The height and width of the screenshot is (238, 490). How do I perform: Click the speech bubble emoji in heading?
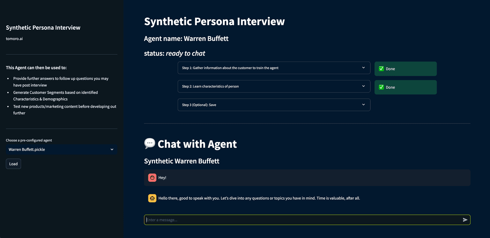pyautogui.click(x=150, y=144)
